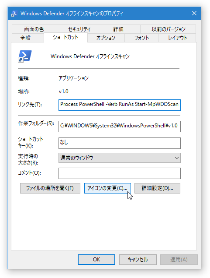Click the 場所: label
Screen dimensions: 210x278
point(24,91)
